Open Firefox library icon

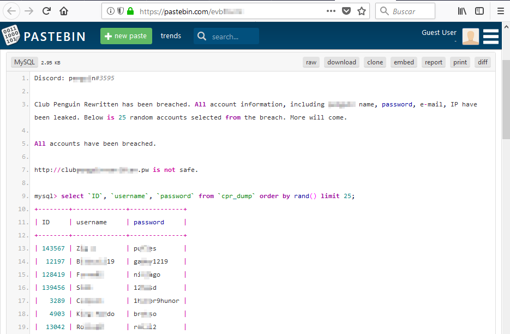pos(463,11)
